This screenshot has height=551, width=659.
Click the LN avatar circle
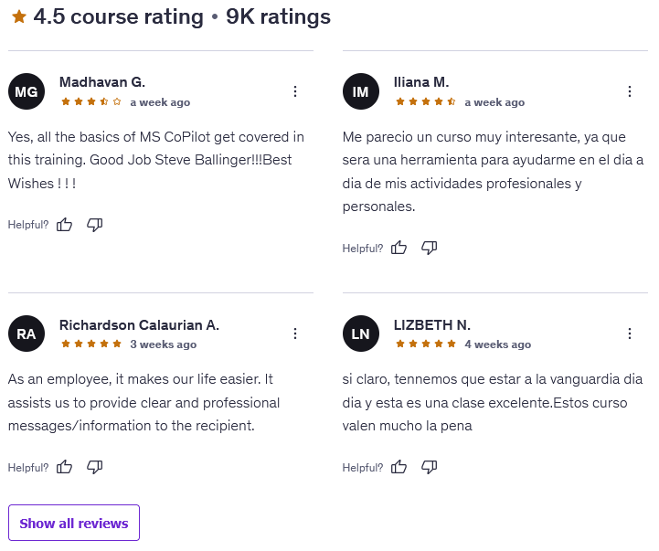[x=361, y=334]
